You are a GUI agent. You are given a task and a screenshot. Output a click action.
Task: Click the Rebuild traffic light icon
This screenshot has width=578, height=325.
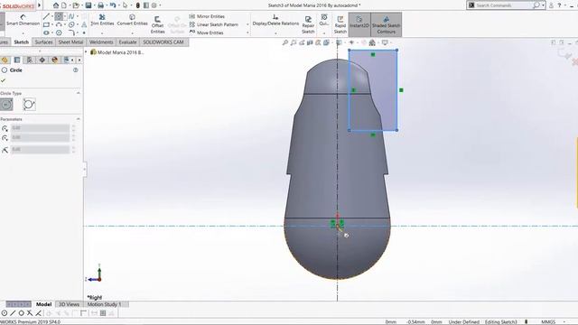click(138, 5)
